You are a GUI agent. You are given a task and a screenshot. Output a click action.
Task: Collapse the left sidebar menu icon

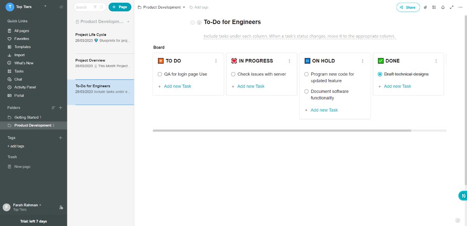(61, 7)
